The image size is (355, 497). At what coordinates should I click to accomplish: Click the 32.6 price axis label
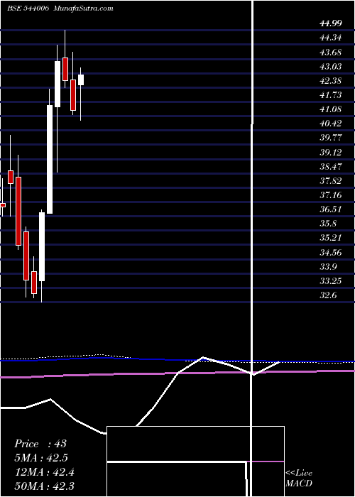pos(328,295)
